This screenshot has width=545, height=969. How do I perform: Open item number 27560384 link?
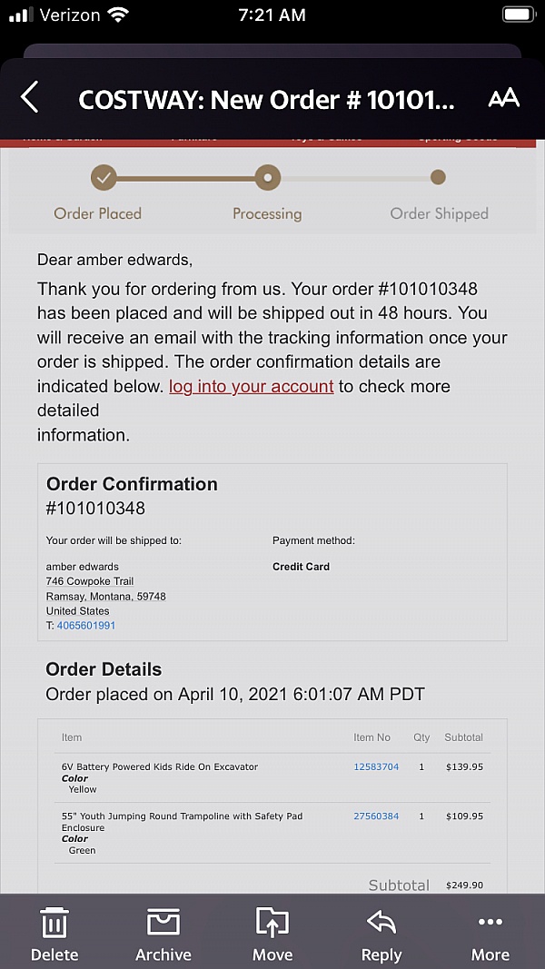click(x=376, y=816)
